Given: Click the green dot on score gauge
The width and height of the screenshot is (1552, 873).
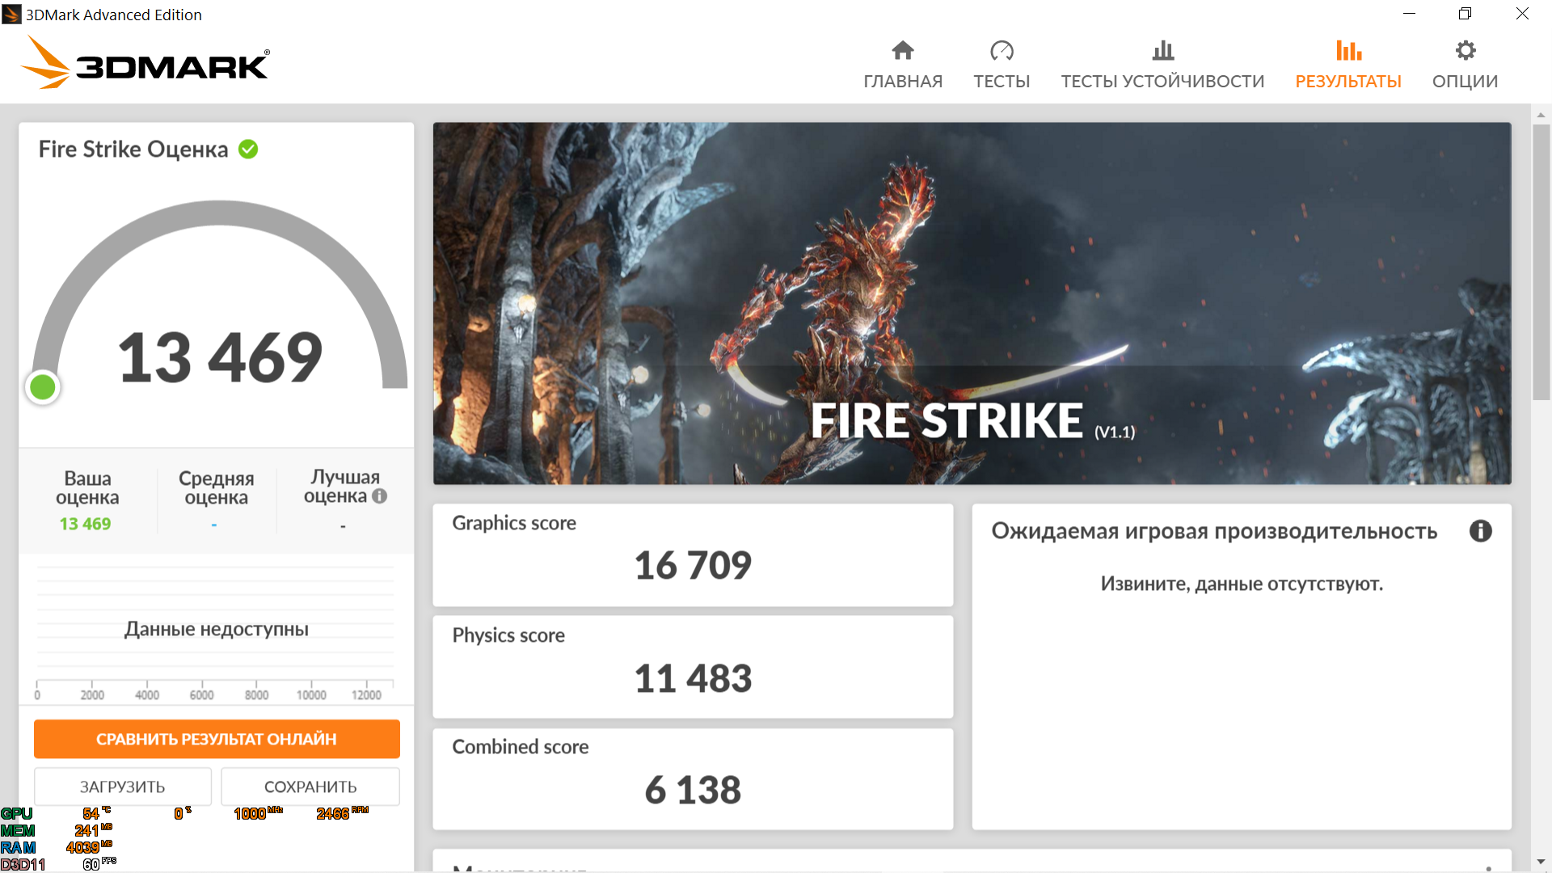Looking at the screenshot, I should (43, 387).
